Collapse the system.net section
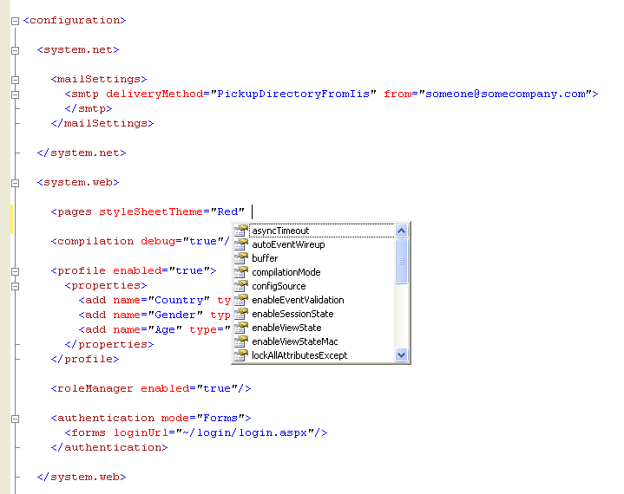 tap(15, 50)
